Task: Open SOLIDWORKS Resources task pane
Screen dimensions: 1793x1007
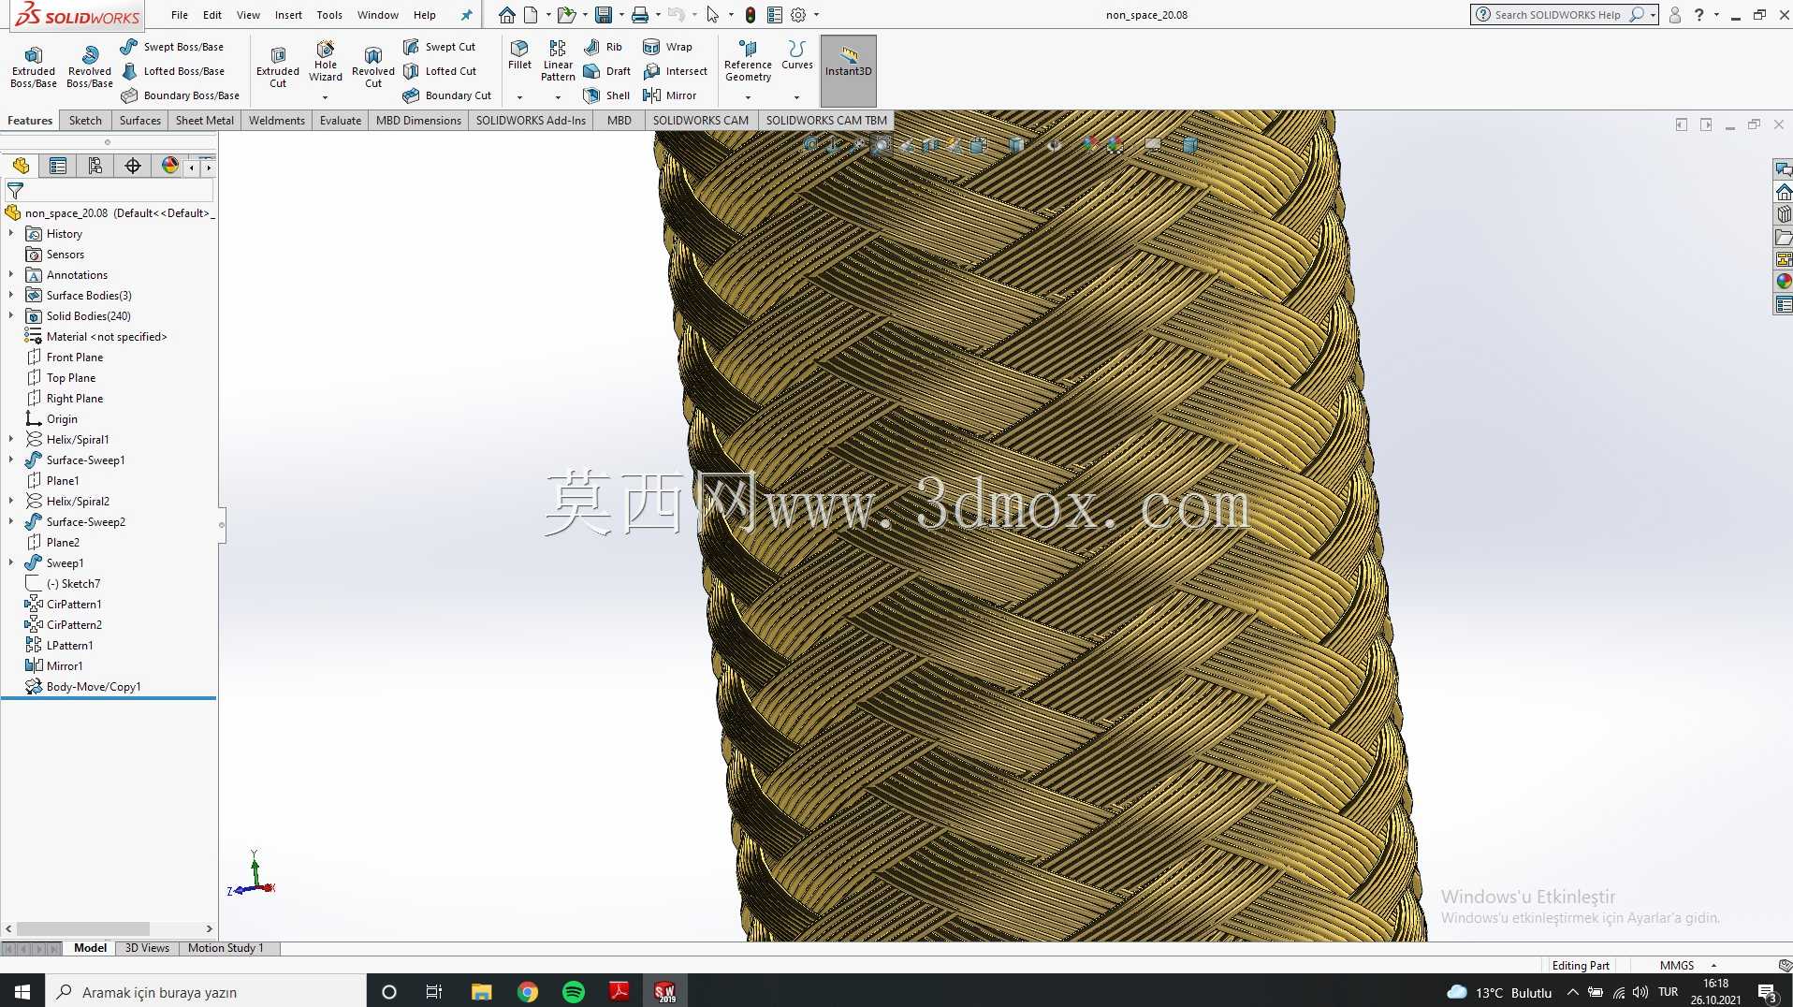Action: tap(1784, 192)
